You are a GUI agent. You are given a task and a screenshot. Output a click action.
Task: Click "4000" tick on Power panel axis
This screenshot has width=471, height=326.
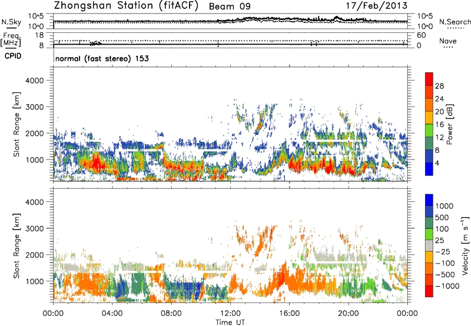[34, 81]
